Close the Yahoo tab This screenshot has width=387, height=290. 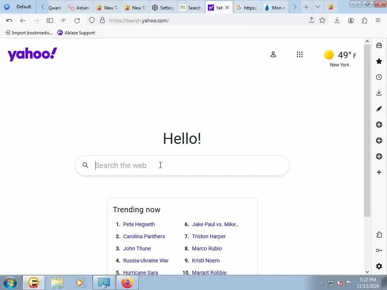(x=227, y=8)
